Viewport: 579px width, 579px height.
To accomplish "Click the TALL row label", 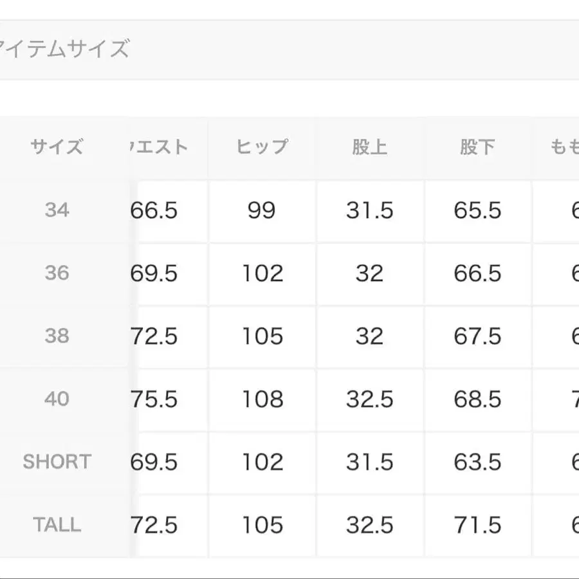I will point(57,524).
